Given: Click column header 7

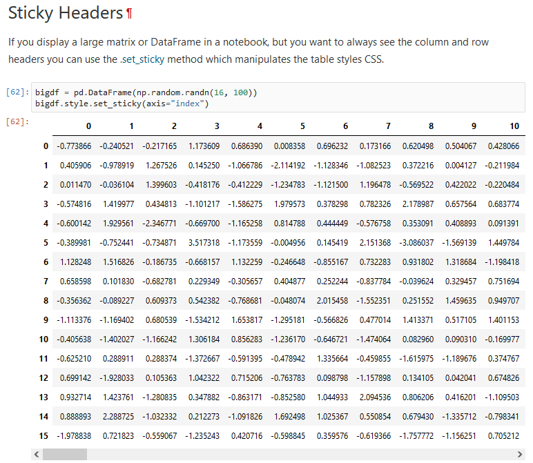Looking at the screenshot, I should 388,126.
